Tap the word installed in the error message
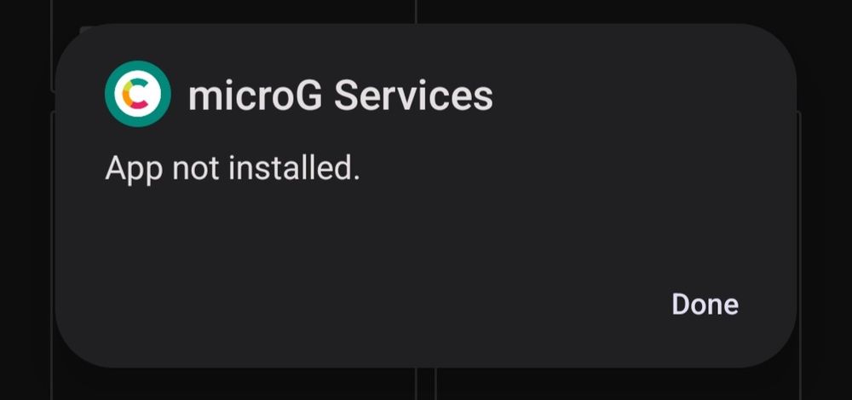The image size is (852, 400). pos(294,168)
